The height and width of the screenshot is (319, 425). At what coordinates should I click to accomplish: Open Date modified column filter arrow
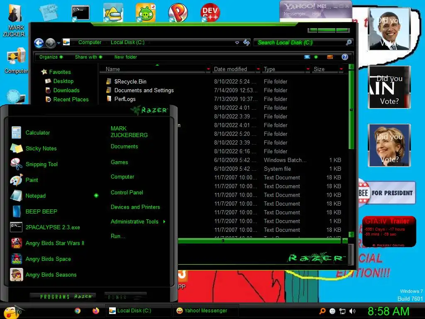(258, 69)
